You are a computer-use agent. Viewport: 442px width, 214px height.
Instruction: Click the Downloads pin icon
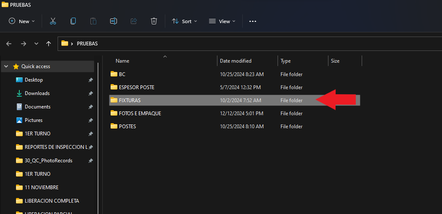[90, 93]
